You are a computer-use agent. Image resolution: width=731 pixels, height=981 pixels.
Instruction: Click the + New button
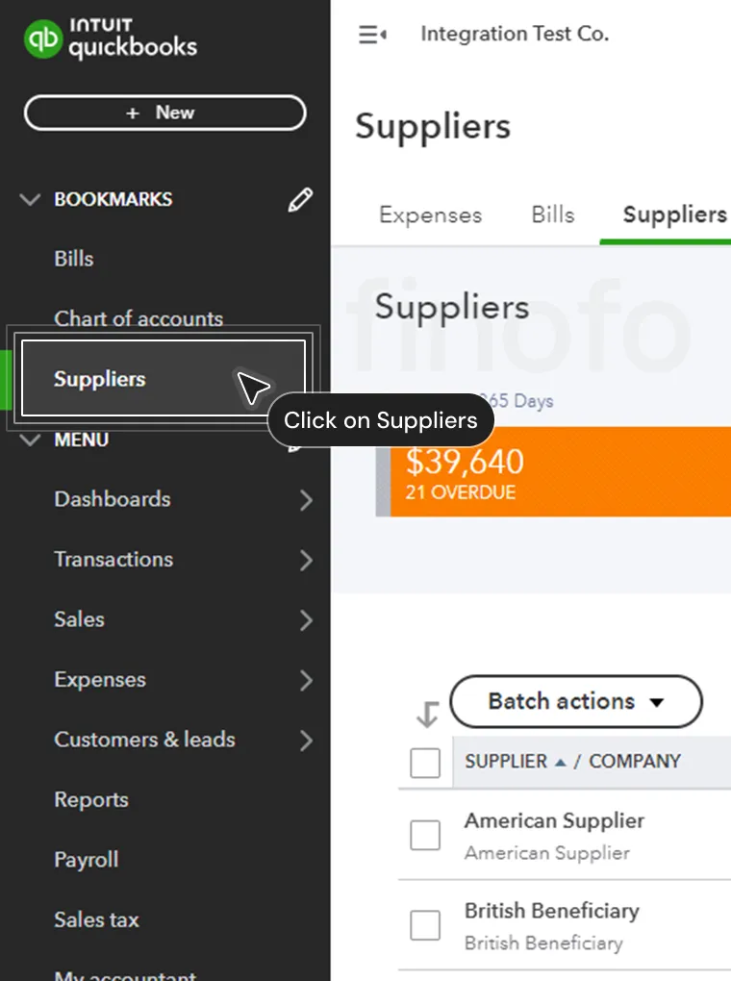164,113
